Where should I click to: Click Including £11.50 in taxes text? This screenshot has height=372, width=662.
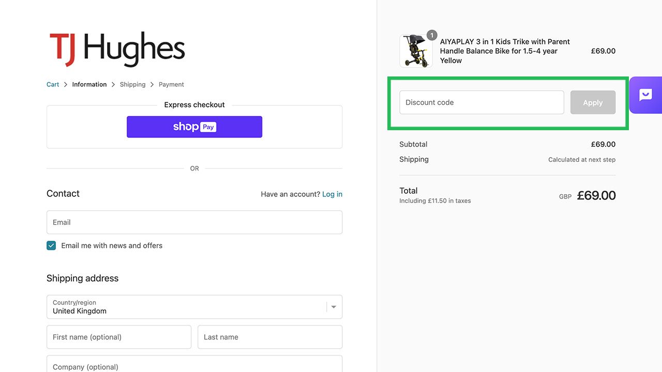tap(435, 201)
